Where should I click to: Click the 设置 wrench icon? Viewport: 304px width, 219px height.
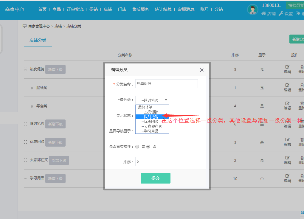[x=281, y=14]
